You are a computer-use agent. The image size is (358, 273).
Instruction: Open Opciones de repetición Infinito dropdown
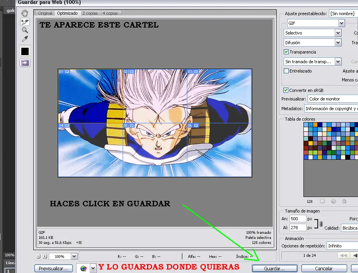pyautogui.click(x=342, y=246)
